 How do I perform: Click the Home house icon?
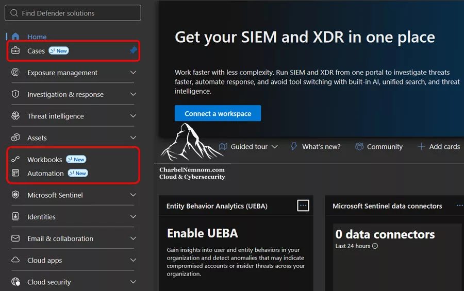click(15, 37)
